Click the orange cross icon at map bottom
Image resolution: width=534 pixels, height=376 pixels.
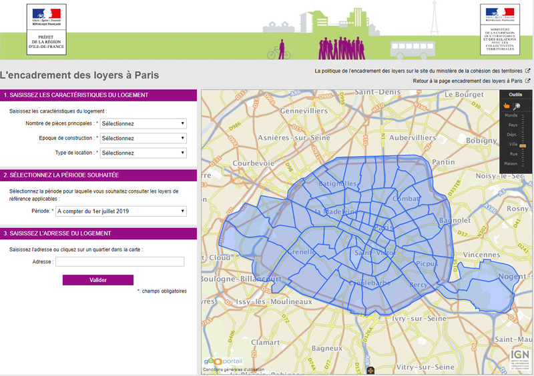371,370
